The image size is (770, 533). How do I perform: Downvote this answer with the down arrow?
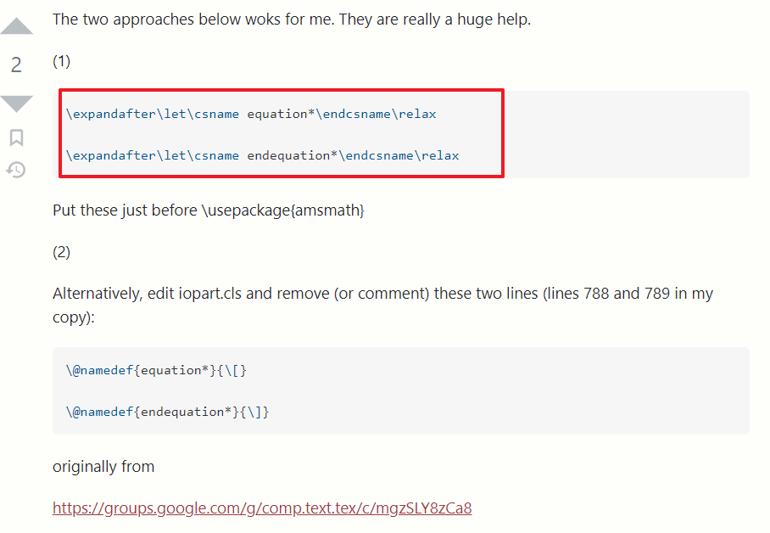tap(16, 104)
